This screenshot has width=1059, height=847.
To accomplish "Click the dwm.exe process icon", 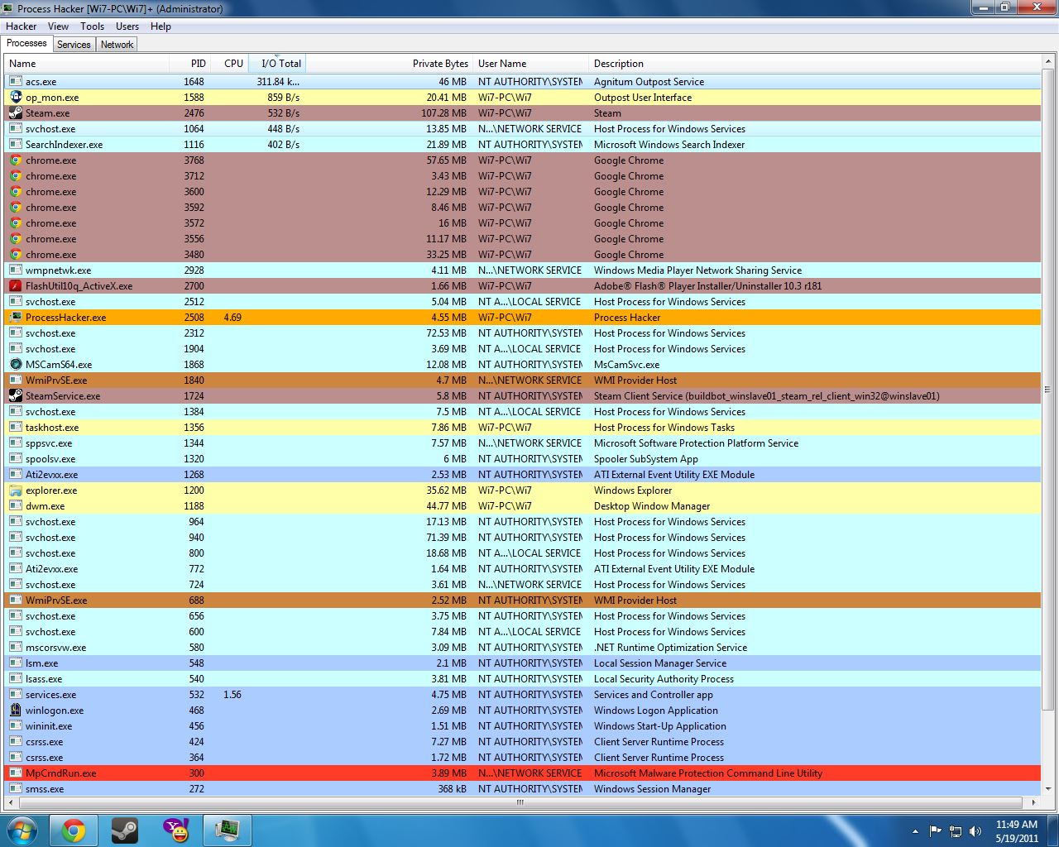I will coord(16,505).
